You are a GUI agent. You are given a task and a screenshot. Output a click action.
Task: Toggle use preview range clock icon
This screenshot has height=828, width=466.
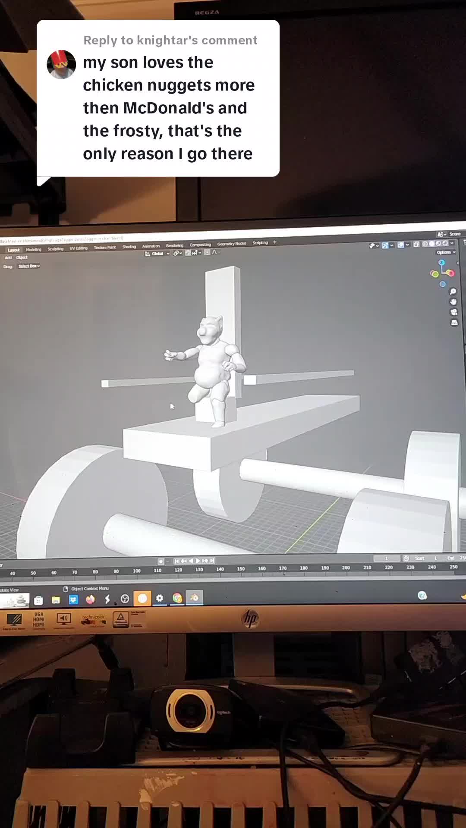[x=406, y=558]
